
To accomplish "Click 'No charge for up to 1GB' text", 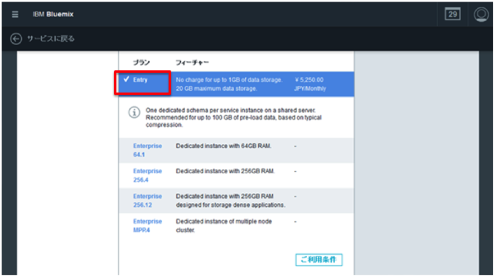I will 208,80.
